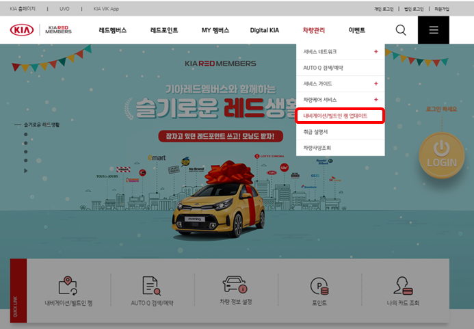Screen dimensions: 474x329
Task: Select the first banner slide dot
Action: 26,134
